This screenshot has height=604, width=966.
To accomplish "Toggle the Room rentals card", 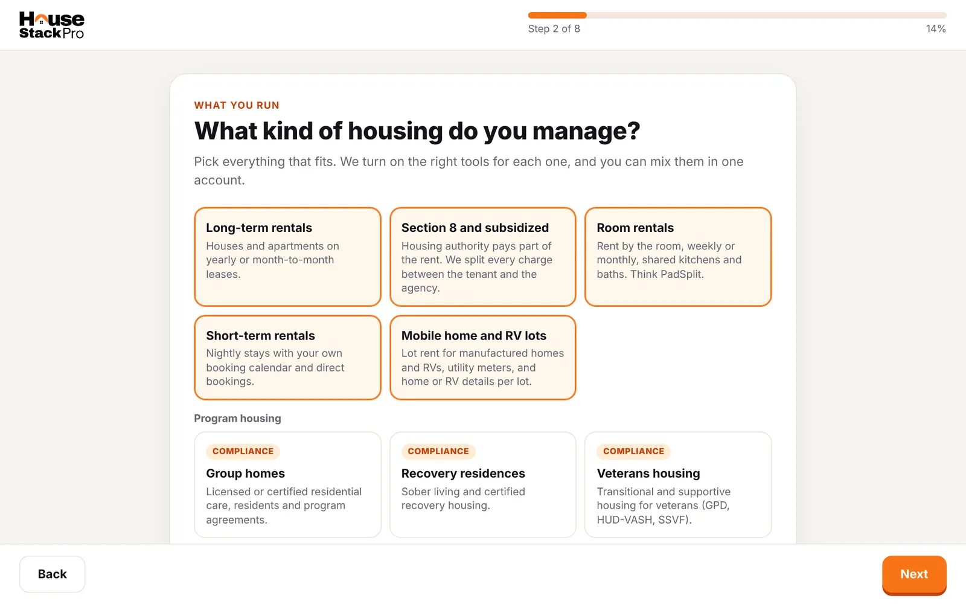I will pyautogui.click(x=678, y=257).
